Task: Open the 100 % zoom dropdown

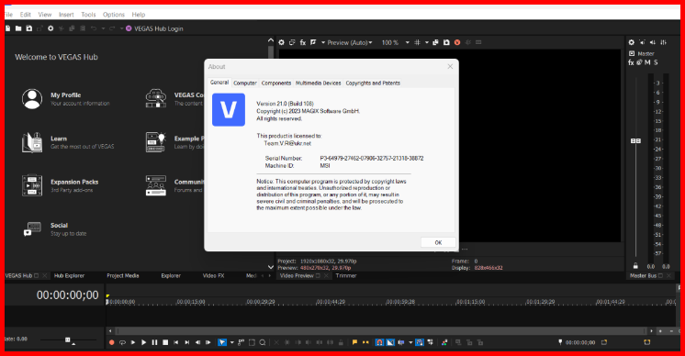Action: [x=396, y=42]
